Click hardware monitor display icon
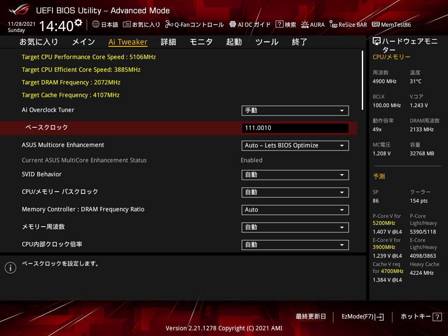The image size is (448, 336). [x=377, y=42]
